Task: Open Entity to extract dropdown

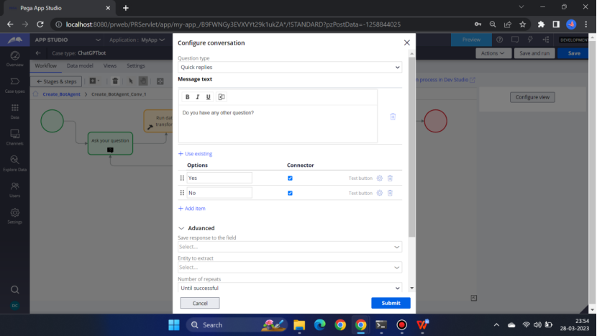Action: point(290,268)
